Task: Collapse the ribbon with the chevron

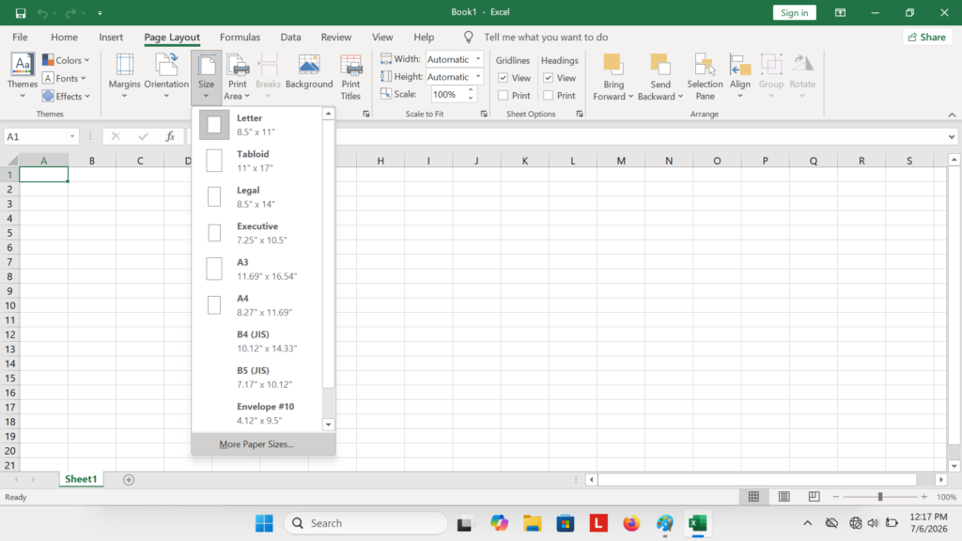Action: pyautogui.click(x=952, y=115)
